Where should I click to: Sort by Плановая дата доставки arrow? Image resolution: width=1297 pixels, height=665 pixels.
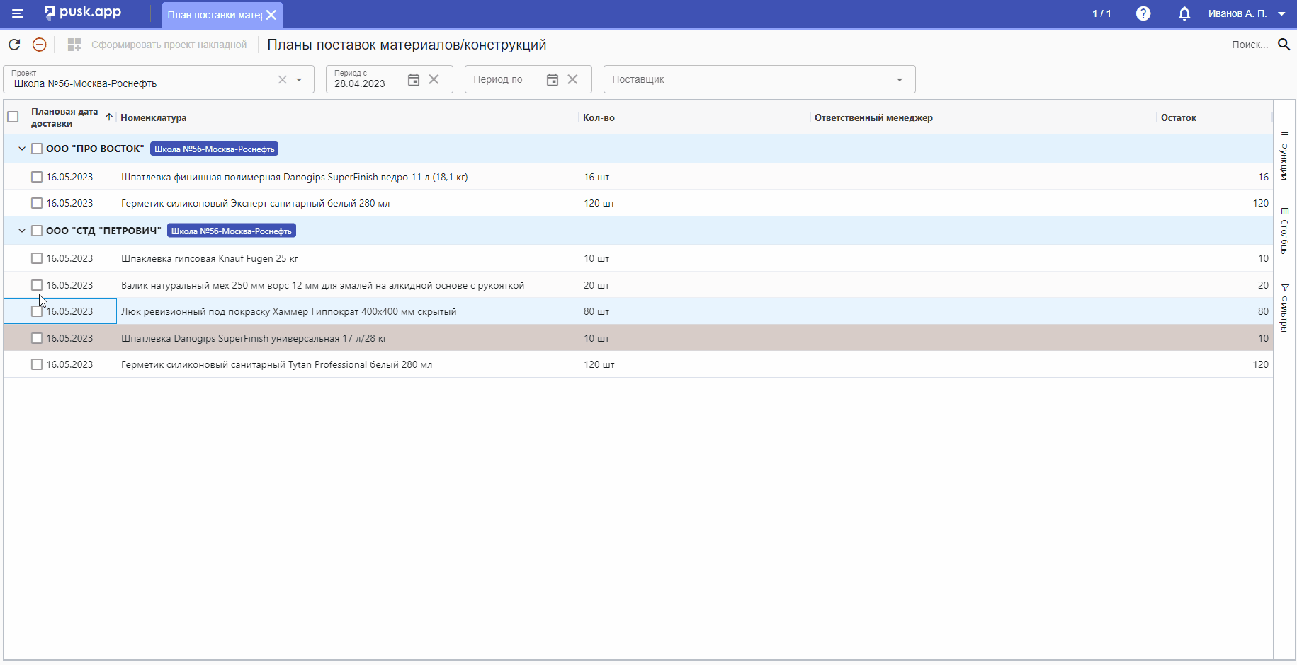coord(109,117)
